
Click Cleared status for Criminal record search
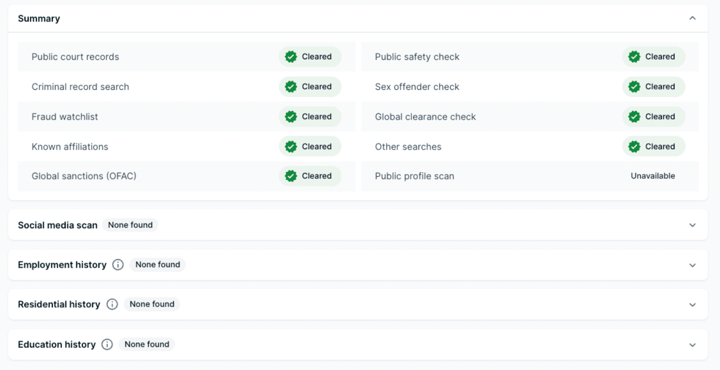coord(316,87)
